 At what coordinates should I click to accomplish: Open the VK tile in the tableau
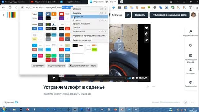click(x=48, y=14)
